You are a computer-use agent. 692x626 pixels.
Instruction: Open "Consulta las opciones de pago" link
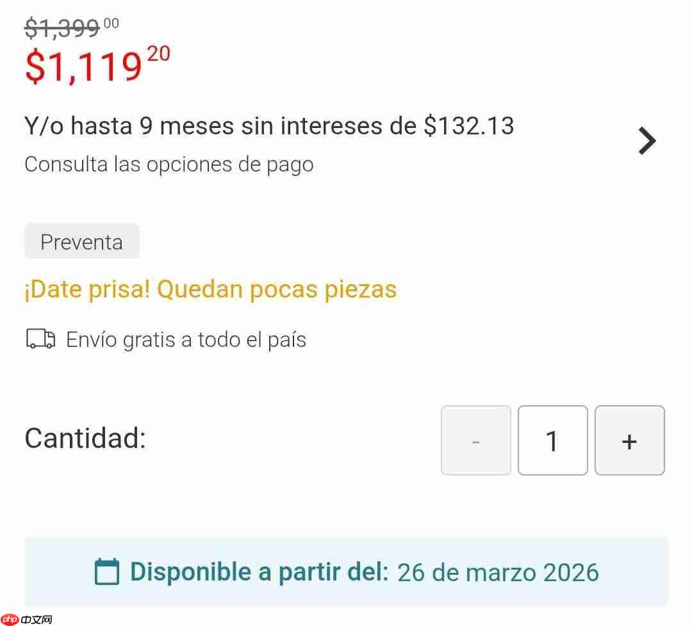pos(169,165)
